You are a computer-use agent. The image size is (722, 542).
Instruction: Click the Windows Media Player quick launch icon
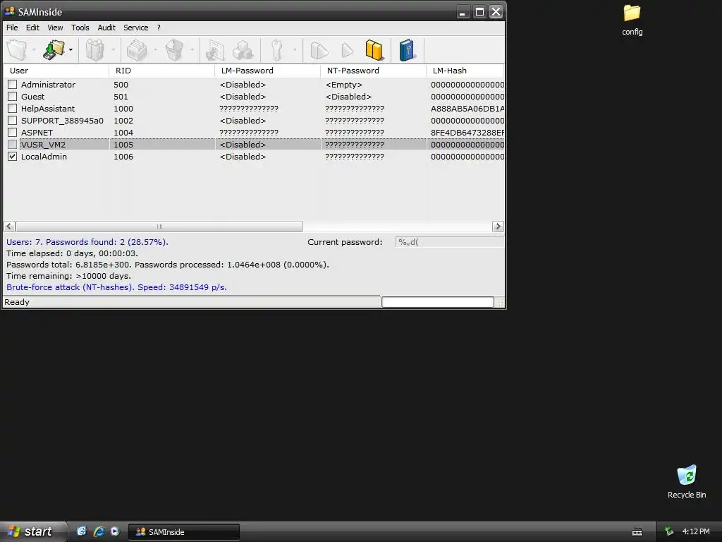point(115,531)
